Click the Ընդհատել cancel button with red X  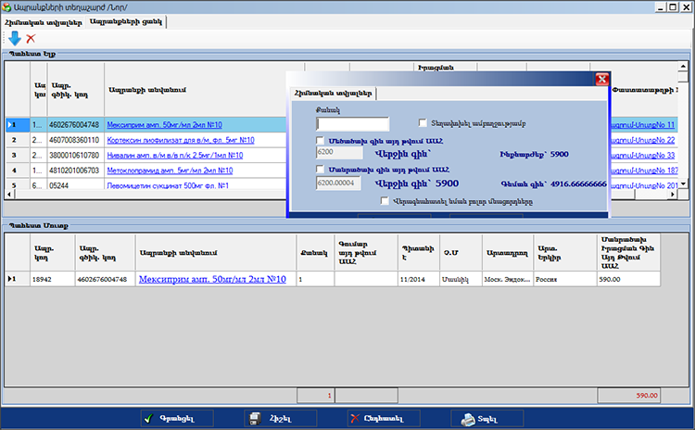384,419
